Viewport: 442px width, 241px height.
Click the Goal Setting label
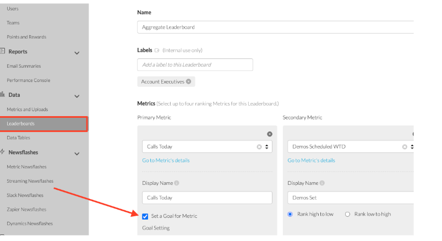(x=156, y=228)
